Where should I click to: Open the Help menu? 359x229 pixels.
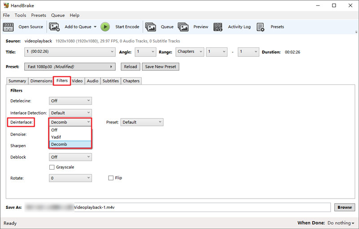74,15
